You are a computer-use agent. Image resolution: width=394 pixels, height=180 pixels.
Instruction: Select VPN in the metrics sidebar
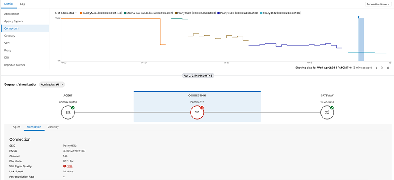(7, 43)
